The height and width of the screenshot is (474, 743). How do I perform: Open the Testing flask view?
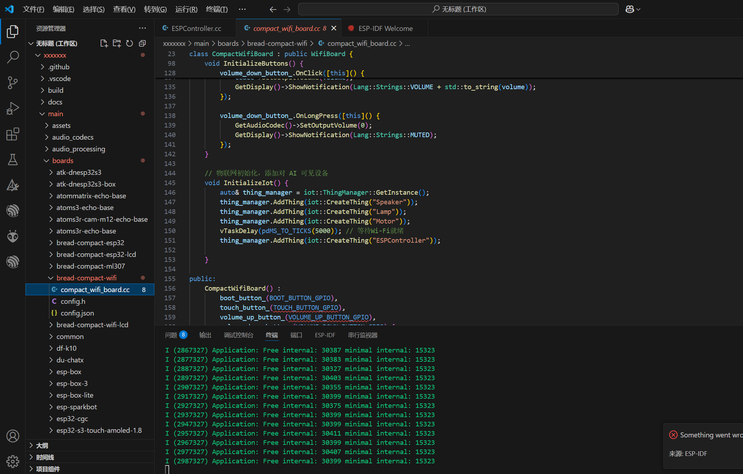coord(13,160)
